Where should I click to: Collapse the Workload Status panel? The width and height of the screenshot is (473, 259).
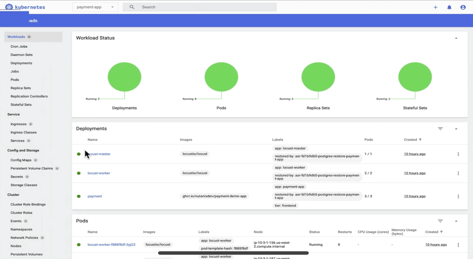(x=456, y=38)
